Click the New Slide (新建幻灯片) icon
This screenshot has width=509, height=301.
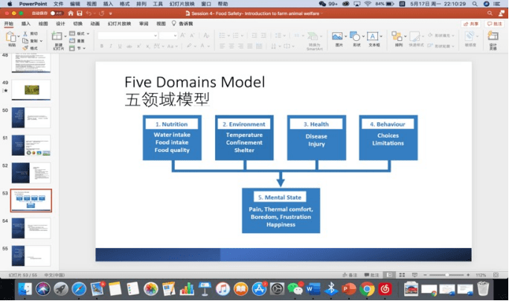[58, 37]
